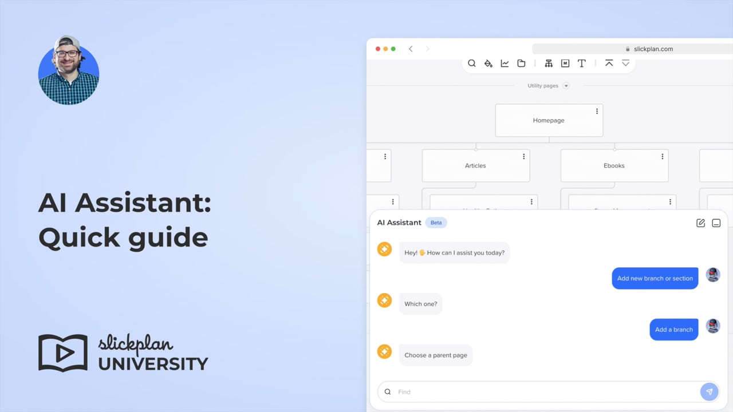Click the lock icon in address bar
The width and height of the screenshot is (733, 412).
click(628, 49)
